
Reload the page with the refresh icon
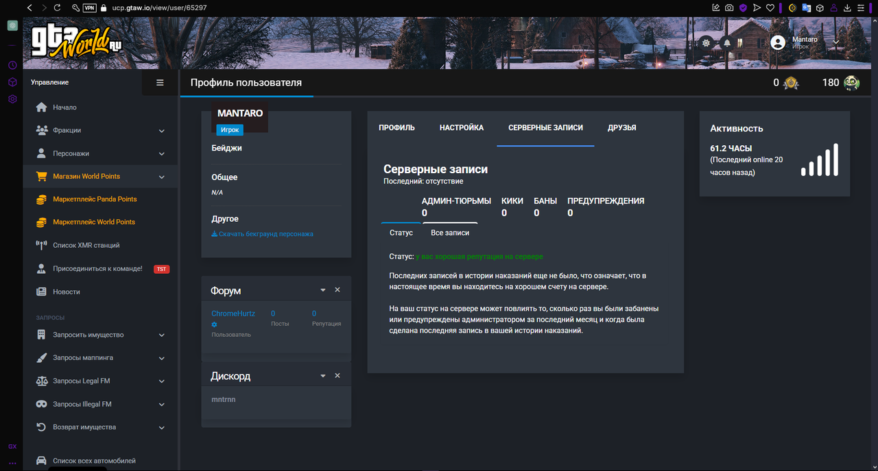[x=57, y=8]
